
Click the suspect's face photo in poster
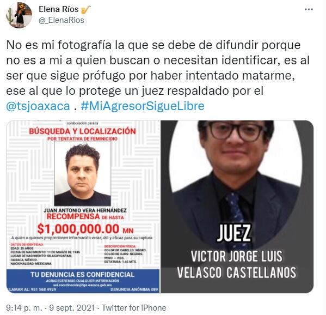tap(83, 174)
